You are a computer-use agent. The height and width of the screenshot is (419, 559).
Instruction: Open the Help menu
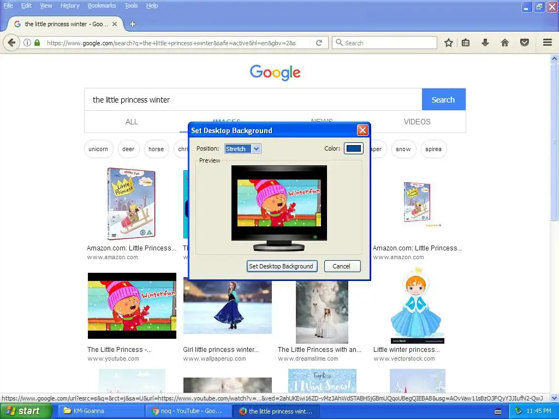(x=152, y=5)
